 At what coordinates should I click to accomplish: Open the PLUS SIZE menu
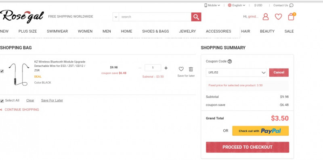[27, 31]
